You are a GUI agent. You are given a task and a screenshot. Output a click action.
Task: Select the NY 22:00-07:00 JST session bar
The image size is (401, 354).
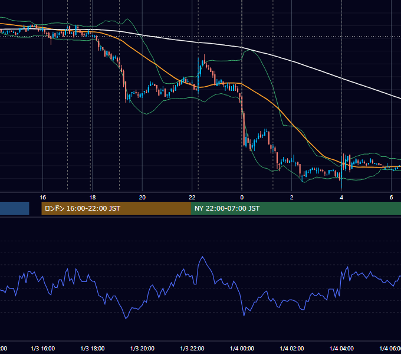[296, 208]
